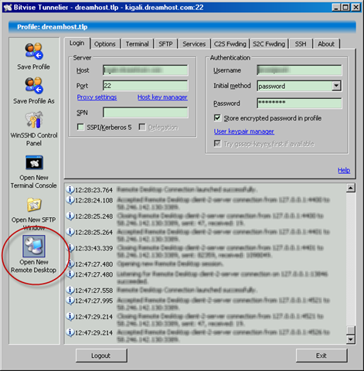
Task: Click log scrollbar up arrow
Action: [x=351, y=188]
